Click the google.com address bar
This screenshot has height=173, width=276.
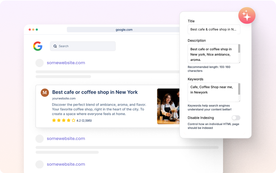124,29
